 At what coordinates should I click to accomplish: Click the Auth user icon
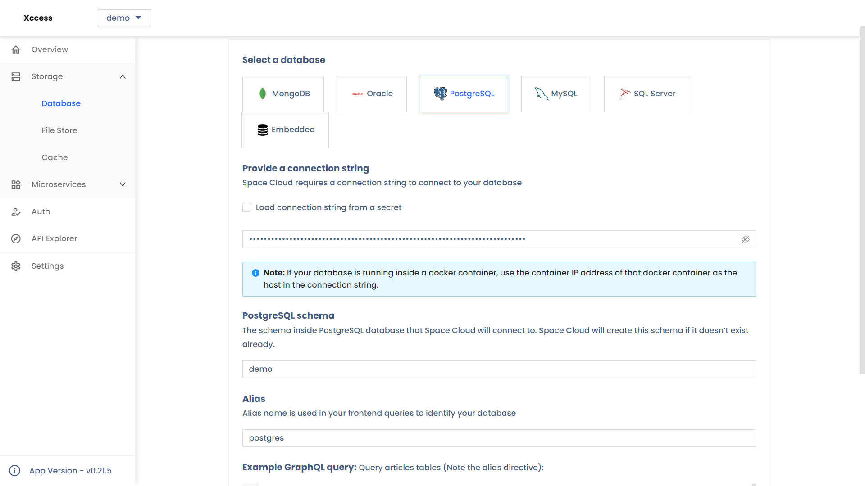tap(16, 211)
